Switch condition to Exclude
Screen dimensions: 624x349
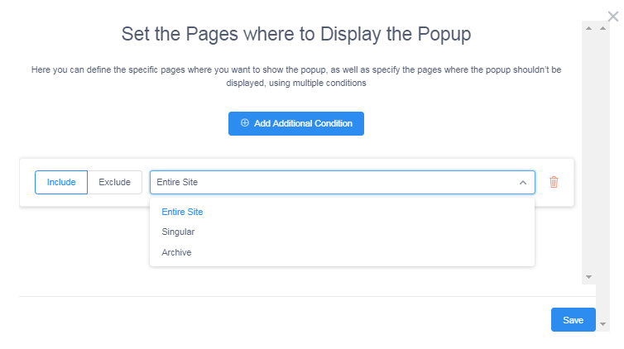pos(114,182)
